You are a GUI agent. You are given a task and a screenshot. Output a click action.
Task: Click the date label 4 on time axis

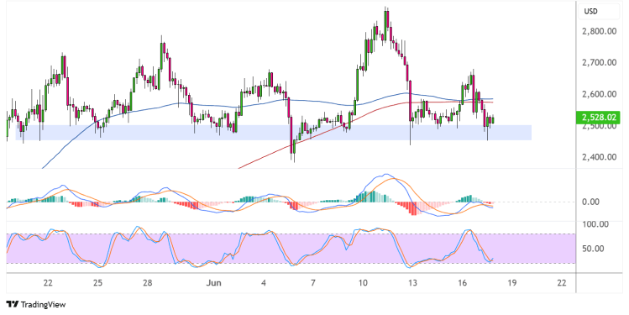(264, 283)
